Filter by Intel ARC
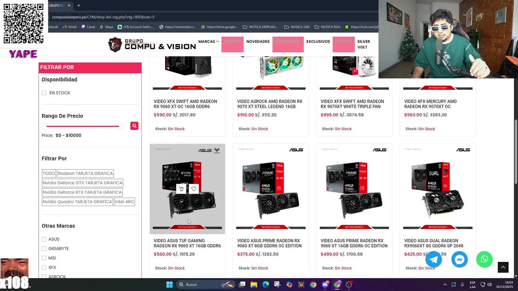 (x=124, y=202)
